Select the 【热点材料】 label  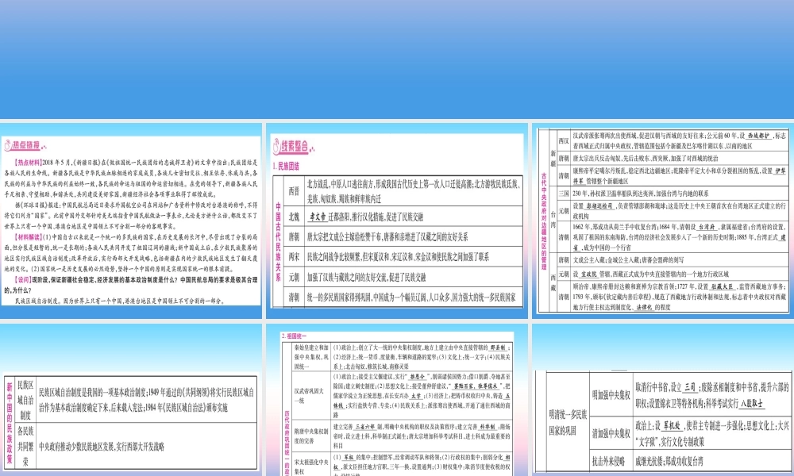pos(29,163)
